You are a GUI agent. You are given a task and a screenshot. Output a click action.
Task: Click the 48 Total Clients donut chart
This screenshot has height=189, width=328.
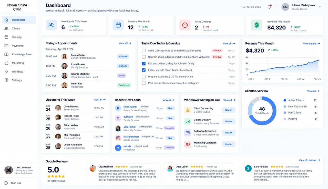point(262,111)
